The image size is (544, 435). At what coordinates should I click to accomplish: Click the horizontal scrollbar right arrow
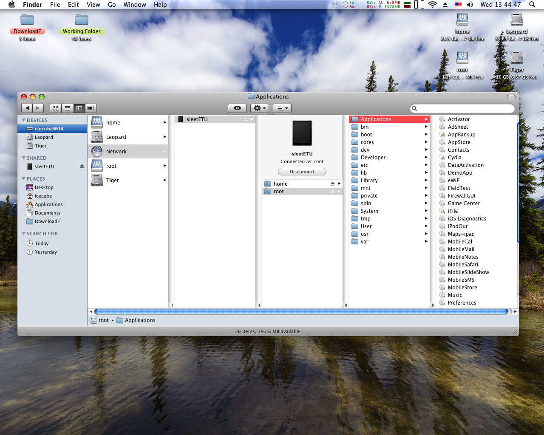515,311
